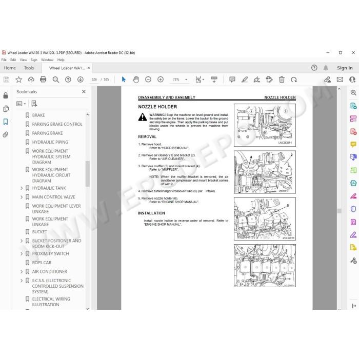359x359 pixels.
Task: Open the HYDRAULIC PIPING bookmark
Action: point(50,142)
